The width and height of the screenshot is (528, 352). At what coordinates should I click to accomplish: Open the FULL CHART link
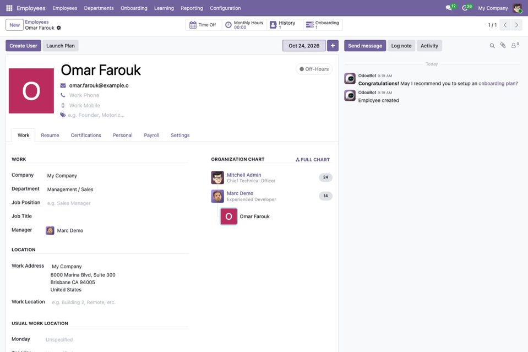pyautogui.click(x=313, y=160)
